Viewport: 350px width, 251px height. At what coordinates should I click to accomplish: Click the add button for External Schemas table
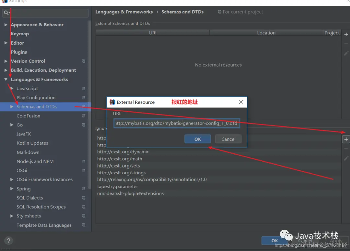(346, 35)
